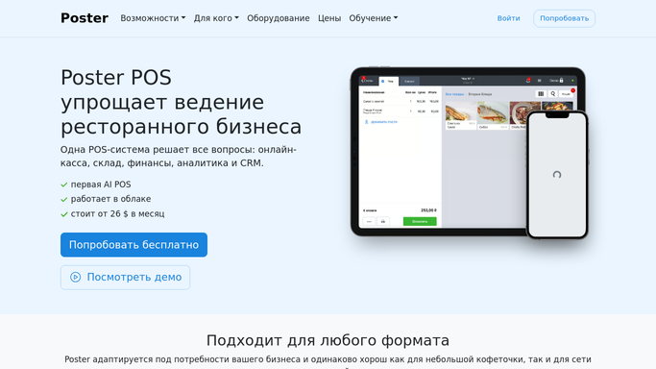Click the search magnifier icon in tablet
The image size is (656, 369).
tap(552, 94)
